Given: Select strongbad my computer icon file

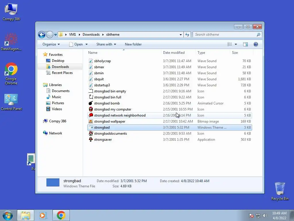Looking at the screenshot, I should tap(91, 109).
